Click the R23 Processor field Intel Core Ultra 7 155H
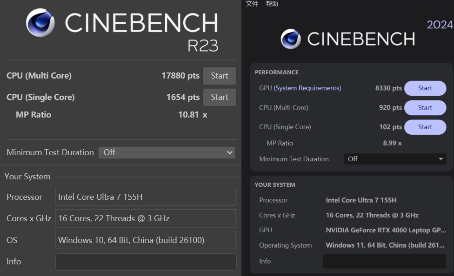 coord(146,197)
